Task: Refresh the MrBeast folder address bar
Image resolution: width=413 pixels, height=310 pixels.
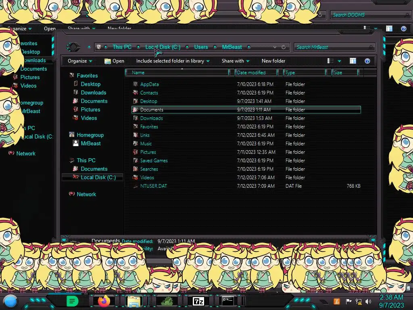Action: click(284, 47)
